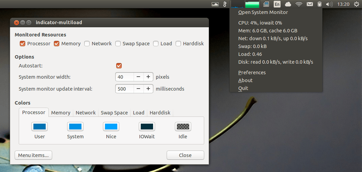The height and width of the screenshot is (172, 362).
Task: Click the Menu items... button
Action: [x=33, y=155]
